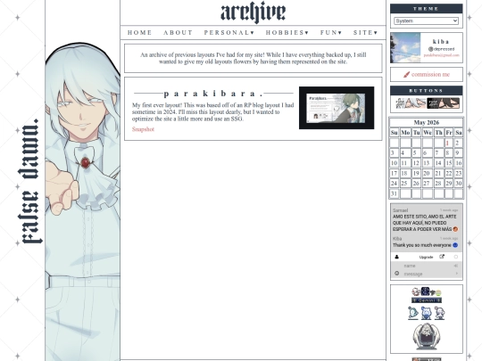Click the THEME panel header

426,9
